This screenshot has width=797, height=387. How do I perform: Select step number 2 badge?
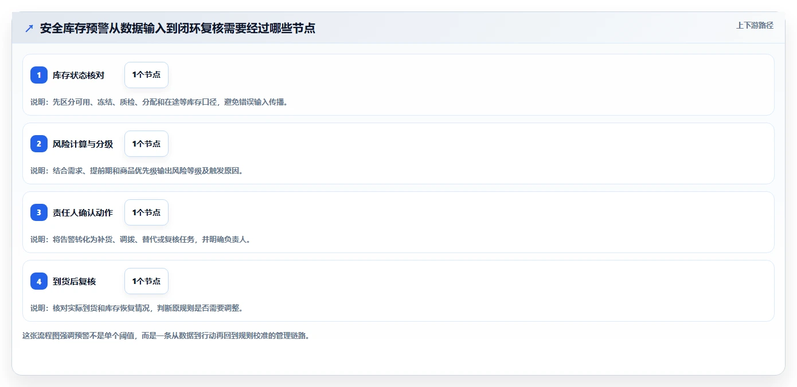[x=39, y=144]
